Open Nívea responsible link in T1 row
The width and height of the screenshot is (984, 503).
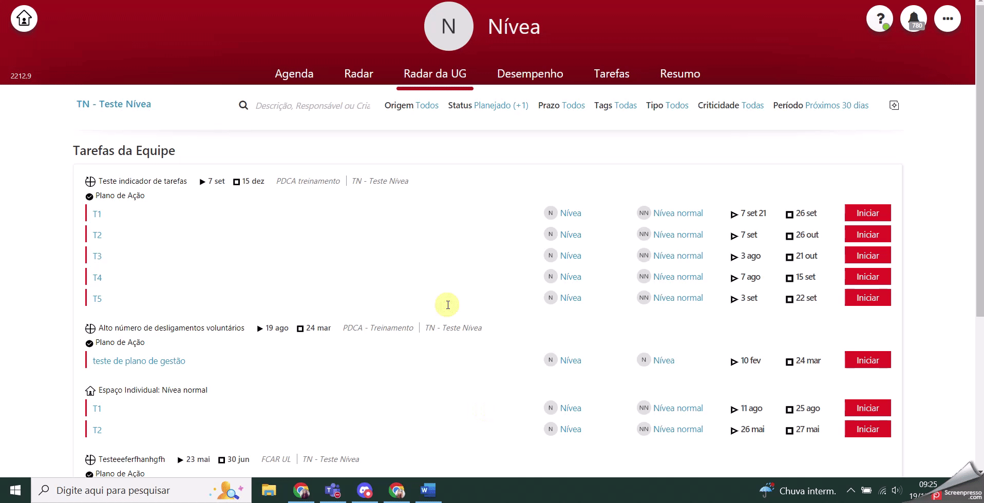[x=571, y=213]
